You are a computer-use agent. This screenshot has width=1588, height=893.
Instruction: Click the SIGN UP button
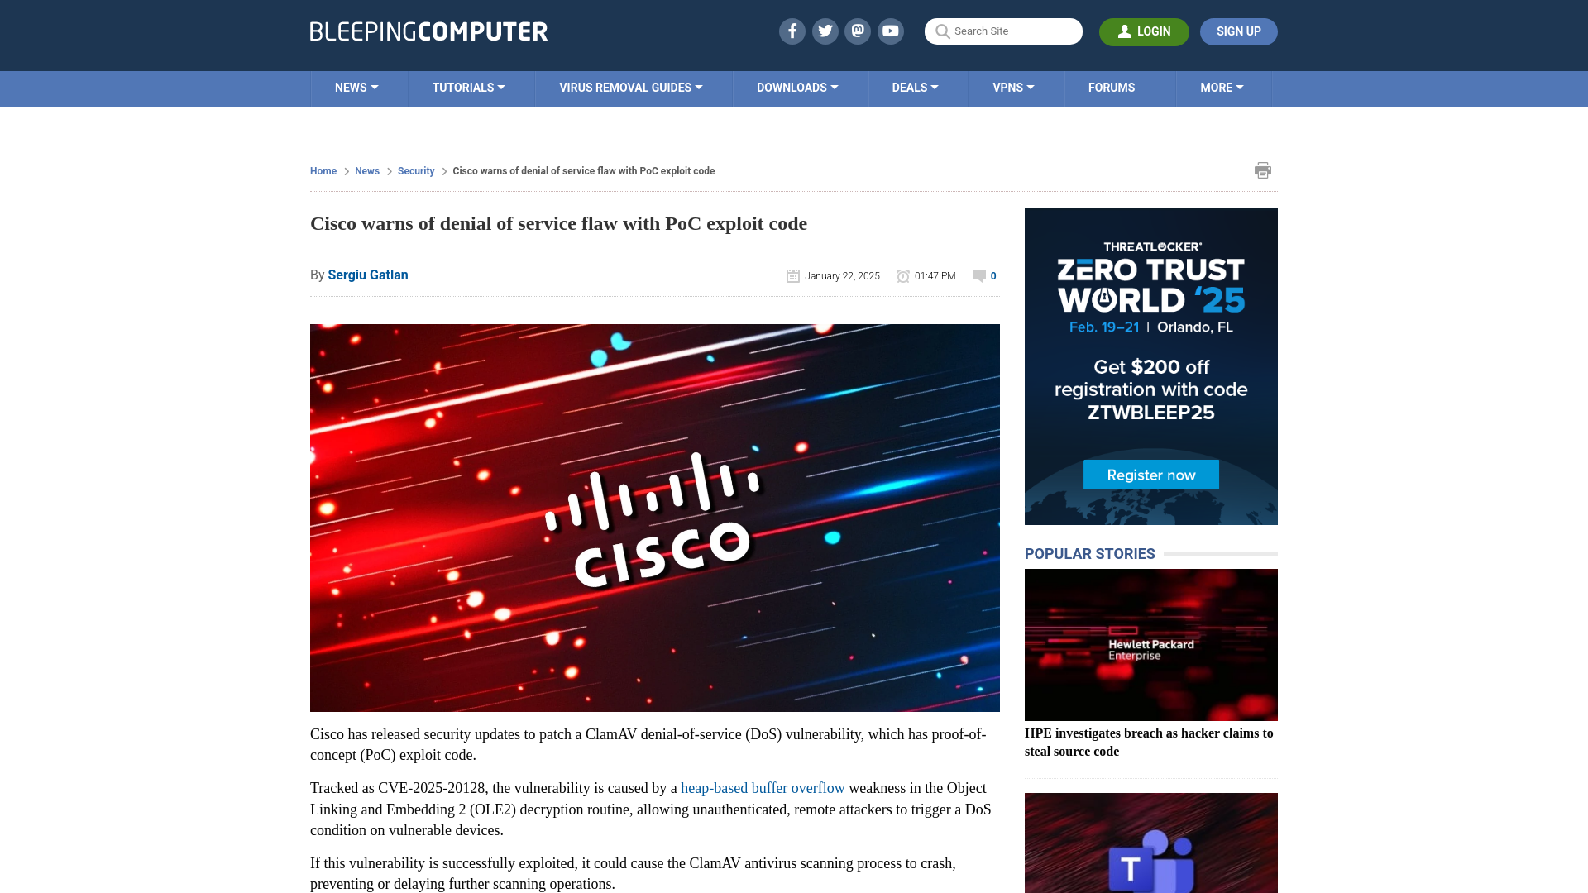[x=1239, y=31]
